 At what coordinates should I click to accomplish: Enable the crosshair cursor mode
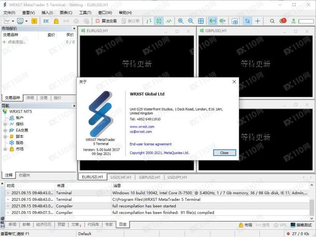(x=257, y=21)
